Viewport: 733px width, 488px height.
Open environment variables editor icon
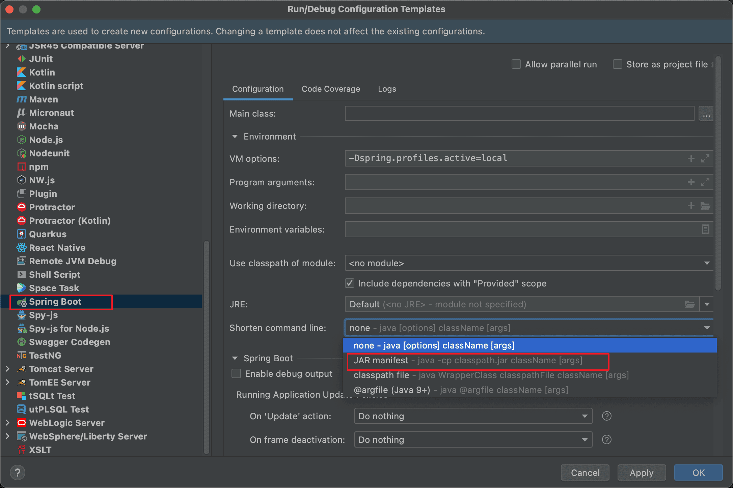point(705,229)
